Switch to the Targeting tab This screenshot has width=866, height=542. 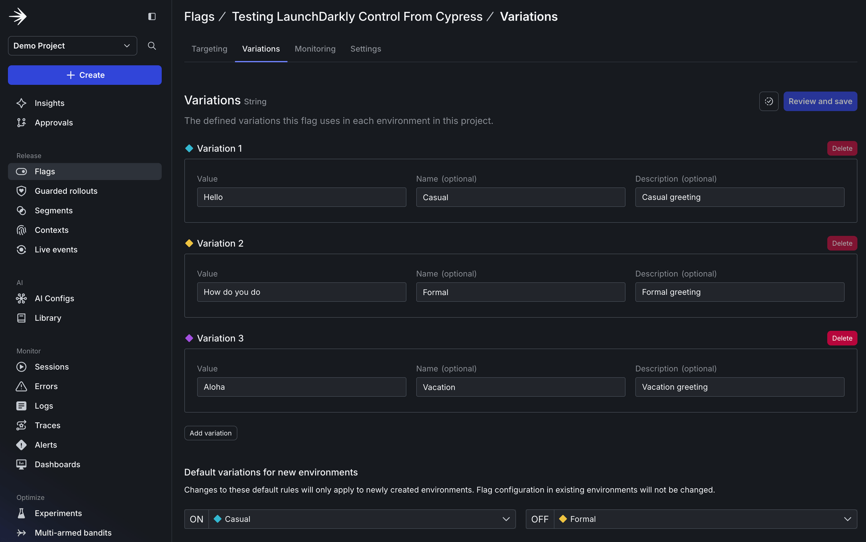[x=209, y=49]
